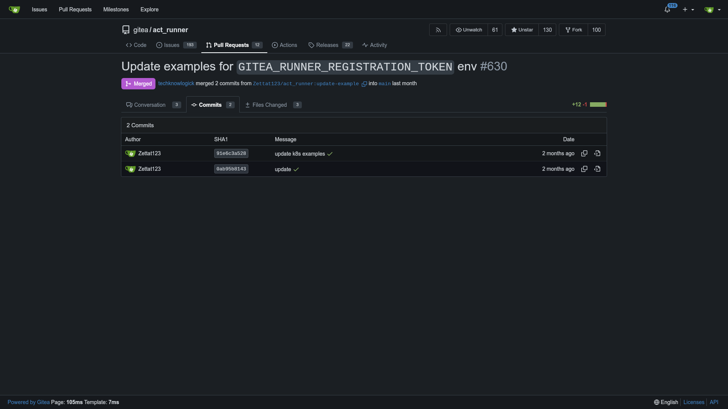Open the user avatar menu
728x409 pixels.
[712, 9]
